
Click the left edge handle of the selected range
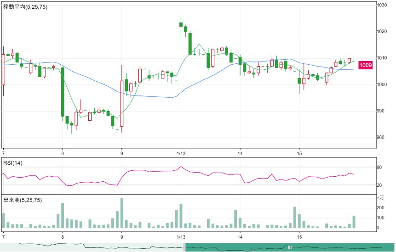(x=184, y=247)
